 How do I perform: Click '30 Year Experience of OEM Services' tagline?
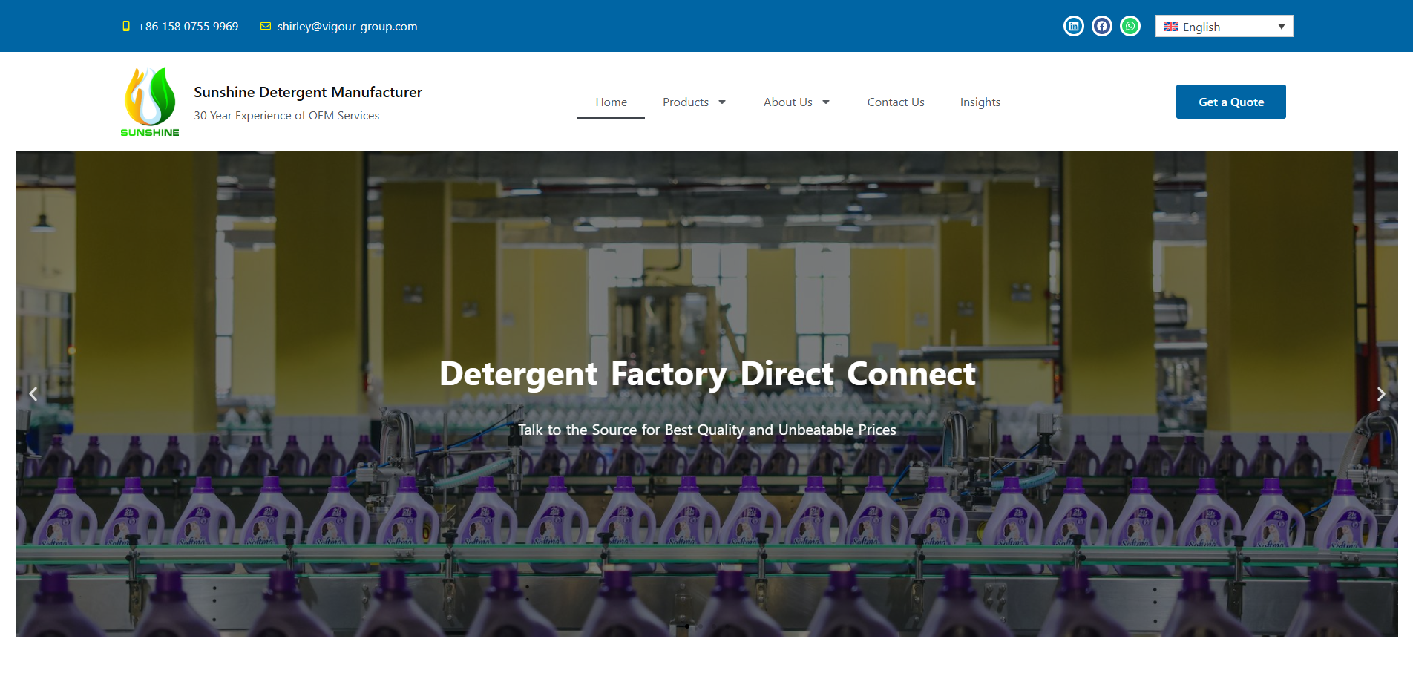[x=286, y=116]
